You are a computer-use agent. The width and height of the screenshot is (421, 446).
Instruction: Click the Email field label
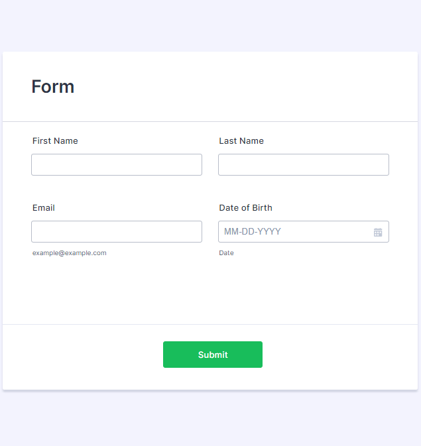pos(44,207)
